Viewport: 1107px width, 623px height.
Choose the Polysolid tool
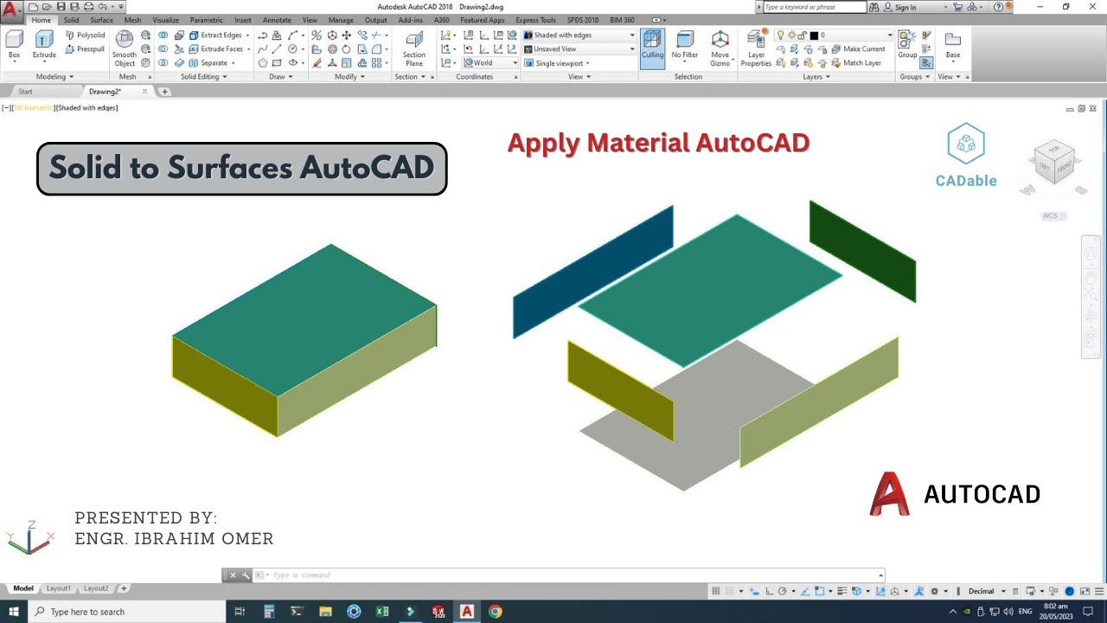pos(86,35)
